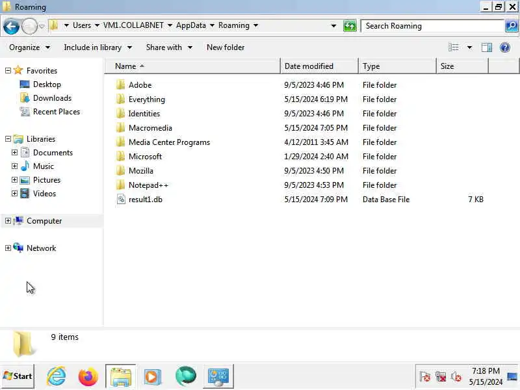Viewport: 520px width, 390px height.
Task: Open Recent Places in Favorites
Action: click(x=57, y=111)
